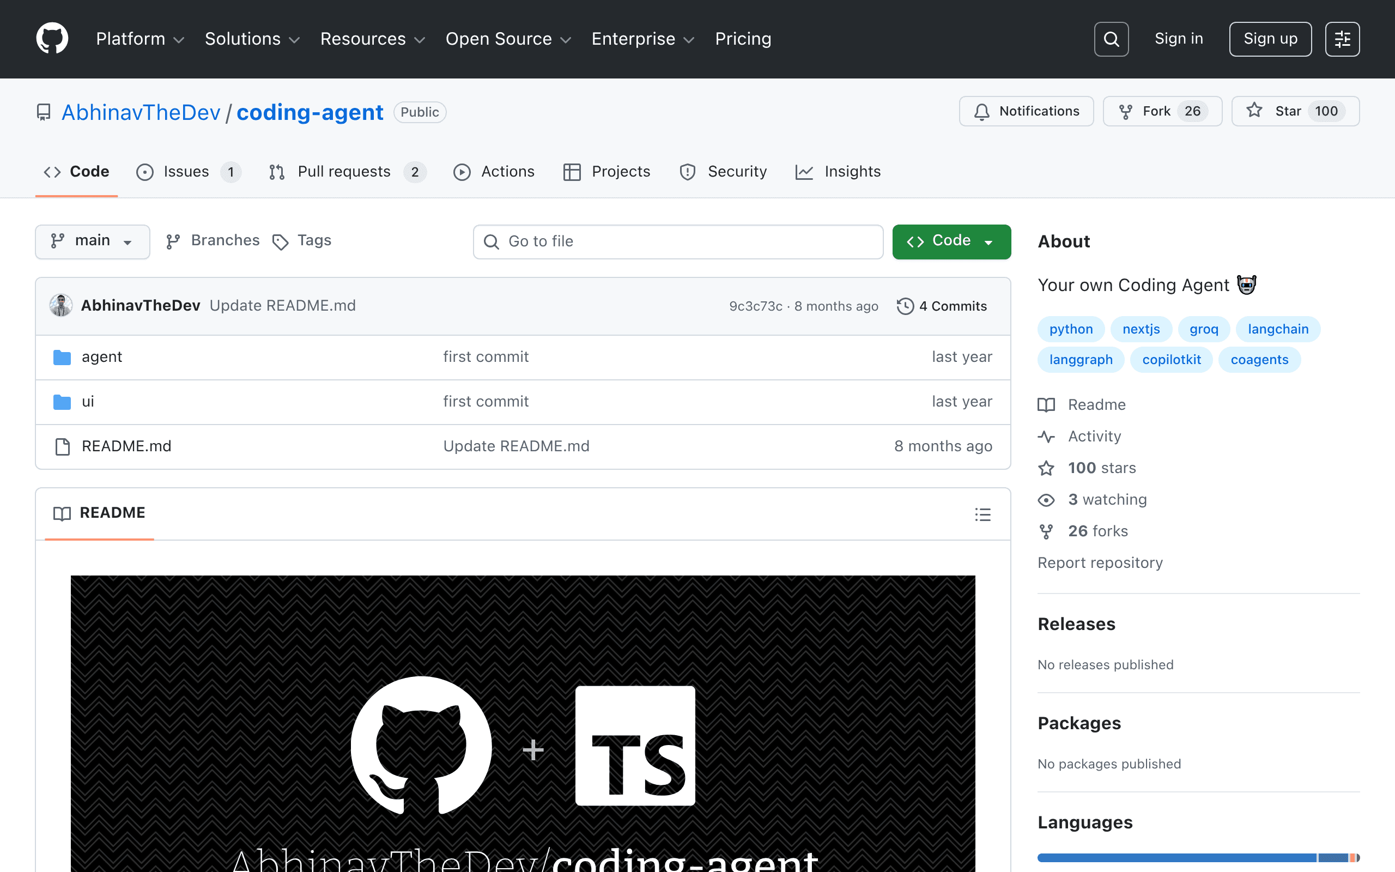The height and width of the screenshot is (872, 1395).
Task: Click the Activity pulse icon
Action: 1046,437
